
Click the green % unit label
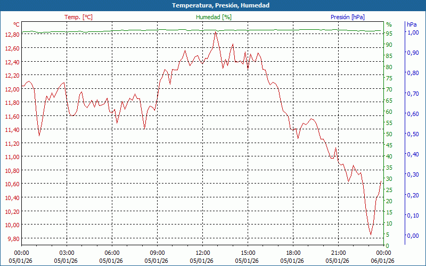(x=389, y=24)
